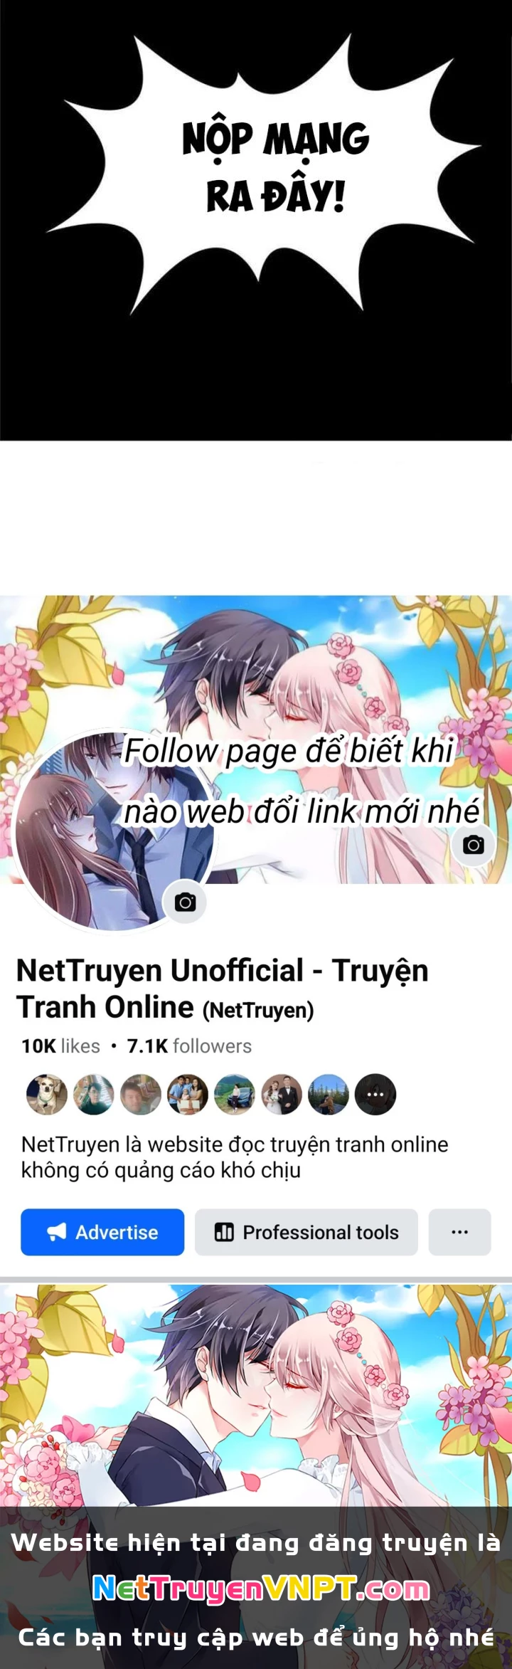512x1669 pixels.
Task: Click the 10K likes count
Action: [x=60, y=1046]
